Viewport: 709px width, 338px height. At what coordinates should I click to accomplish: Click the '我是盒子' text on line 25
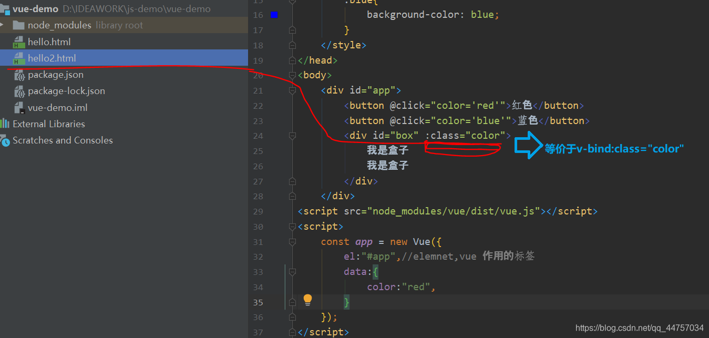[388, 151]
